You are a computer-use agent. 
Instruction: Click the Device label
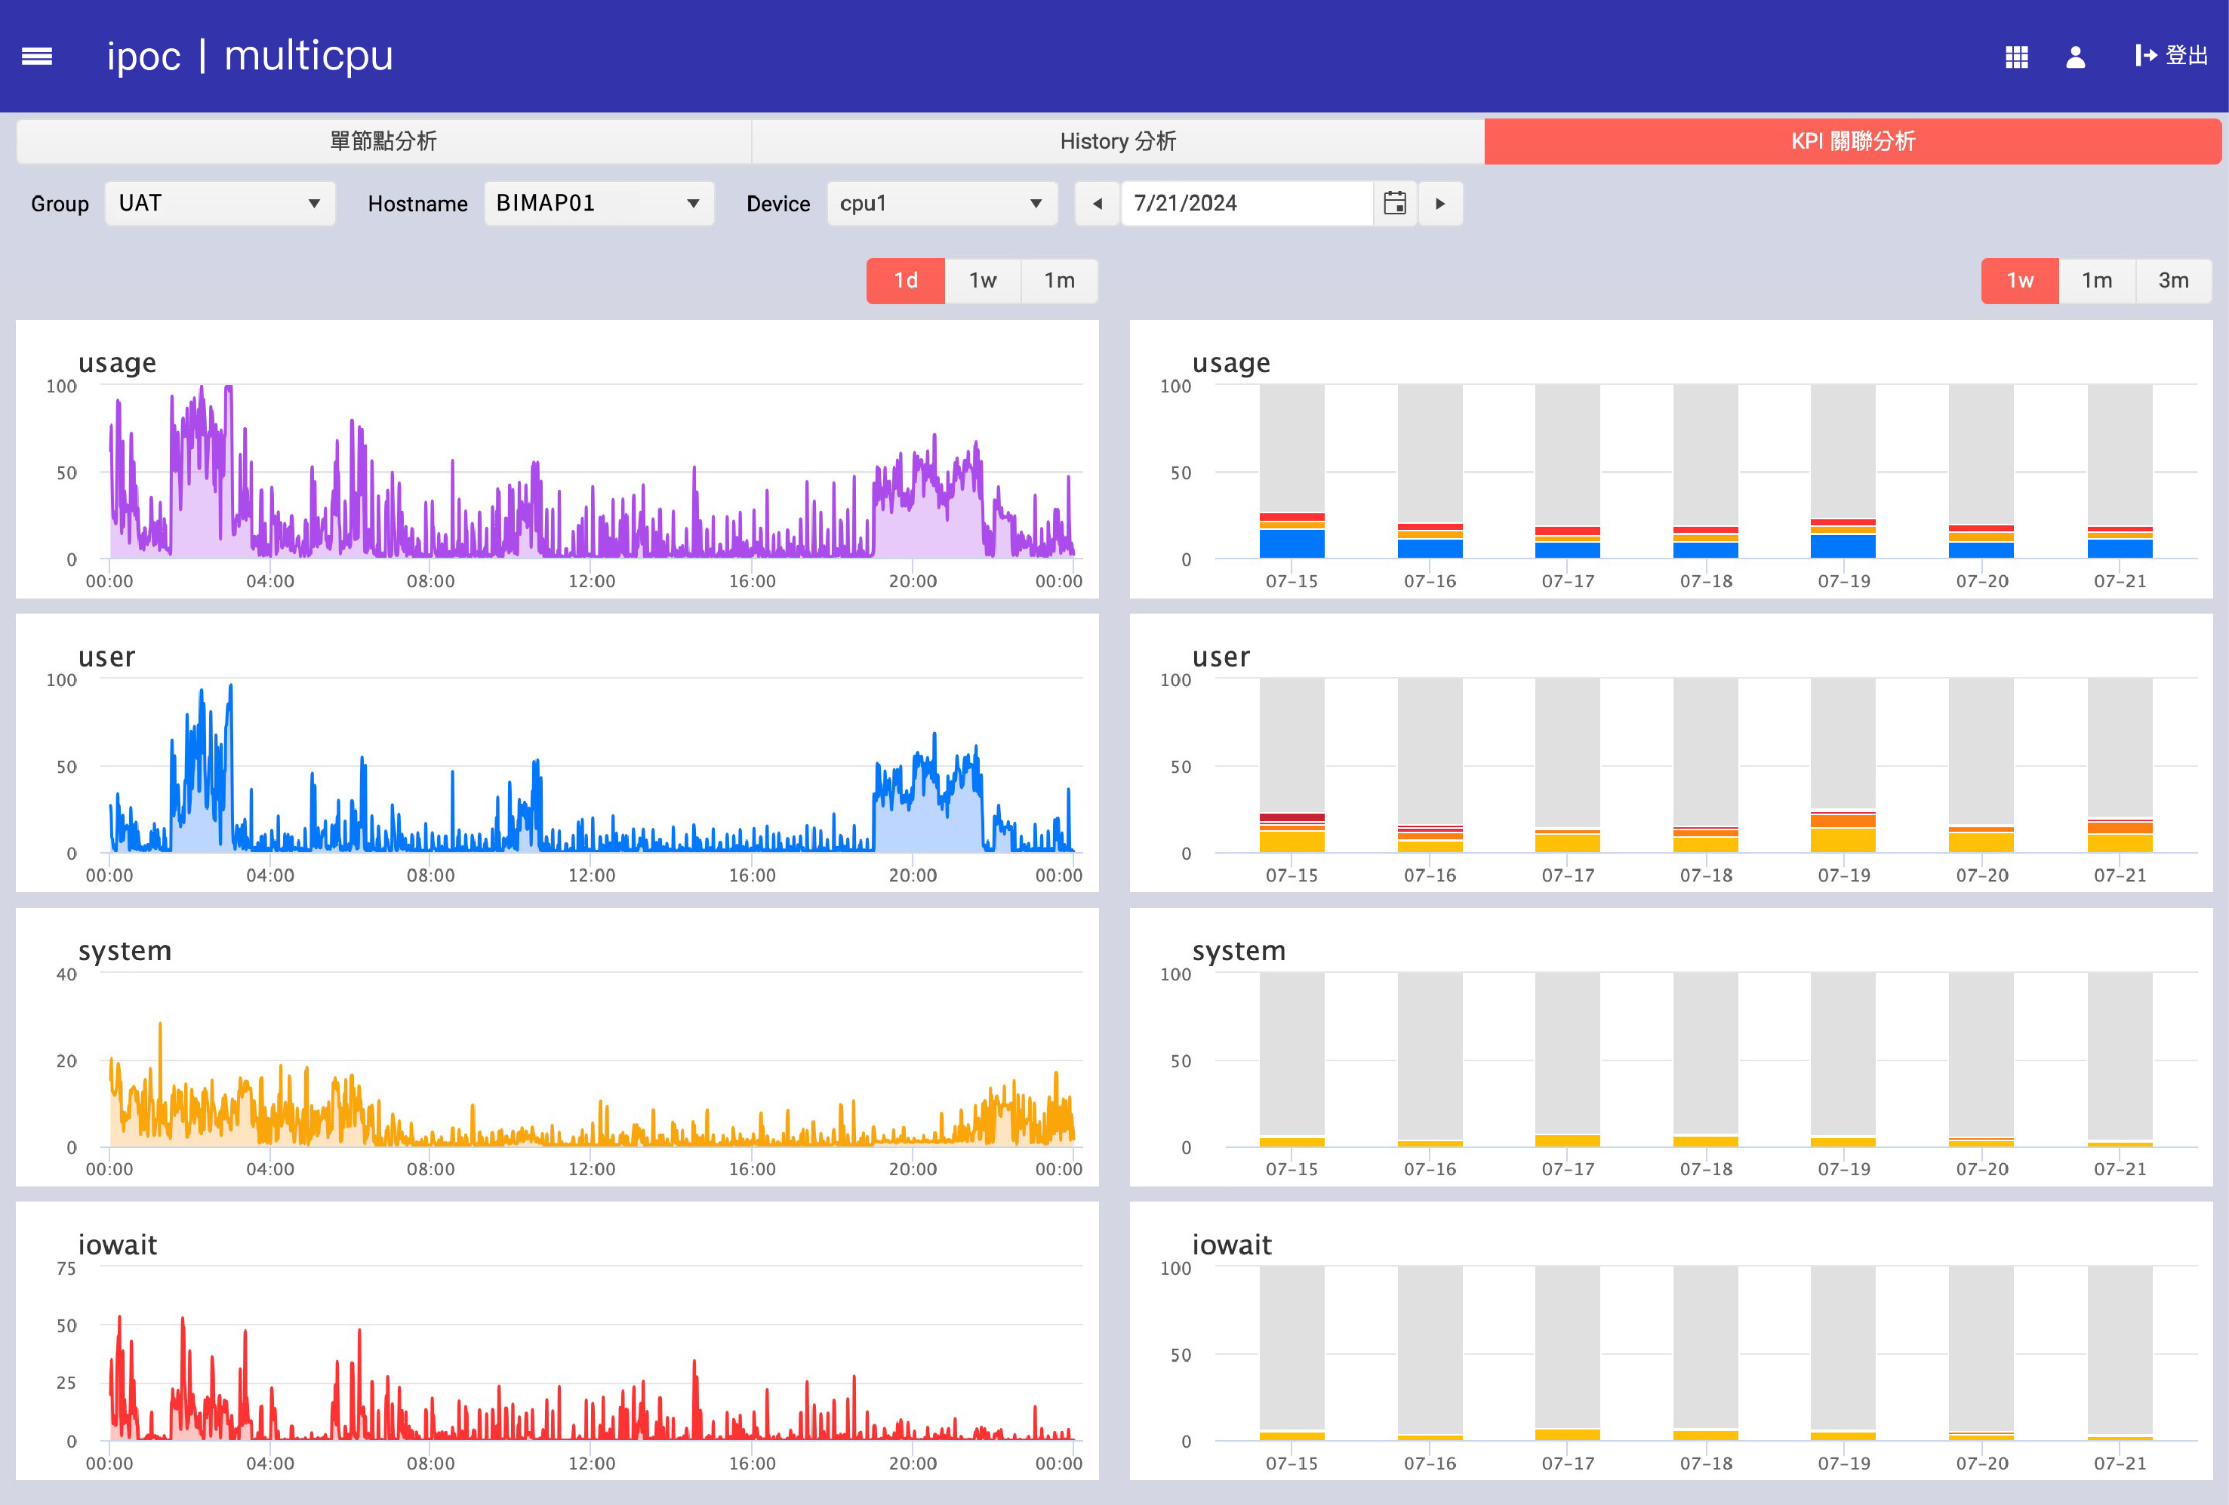(x=778, y=203)
